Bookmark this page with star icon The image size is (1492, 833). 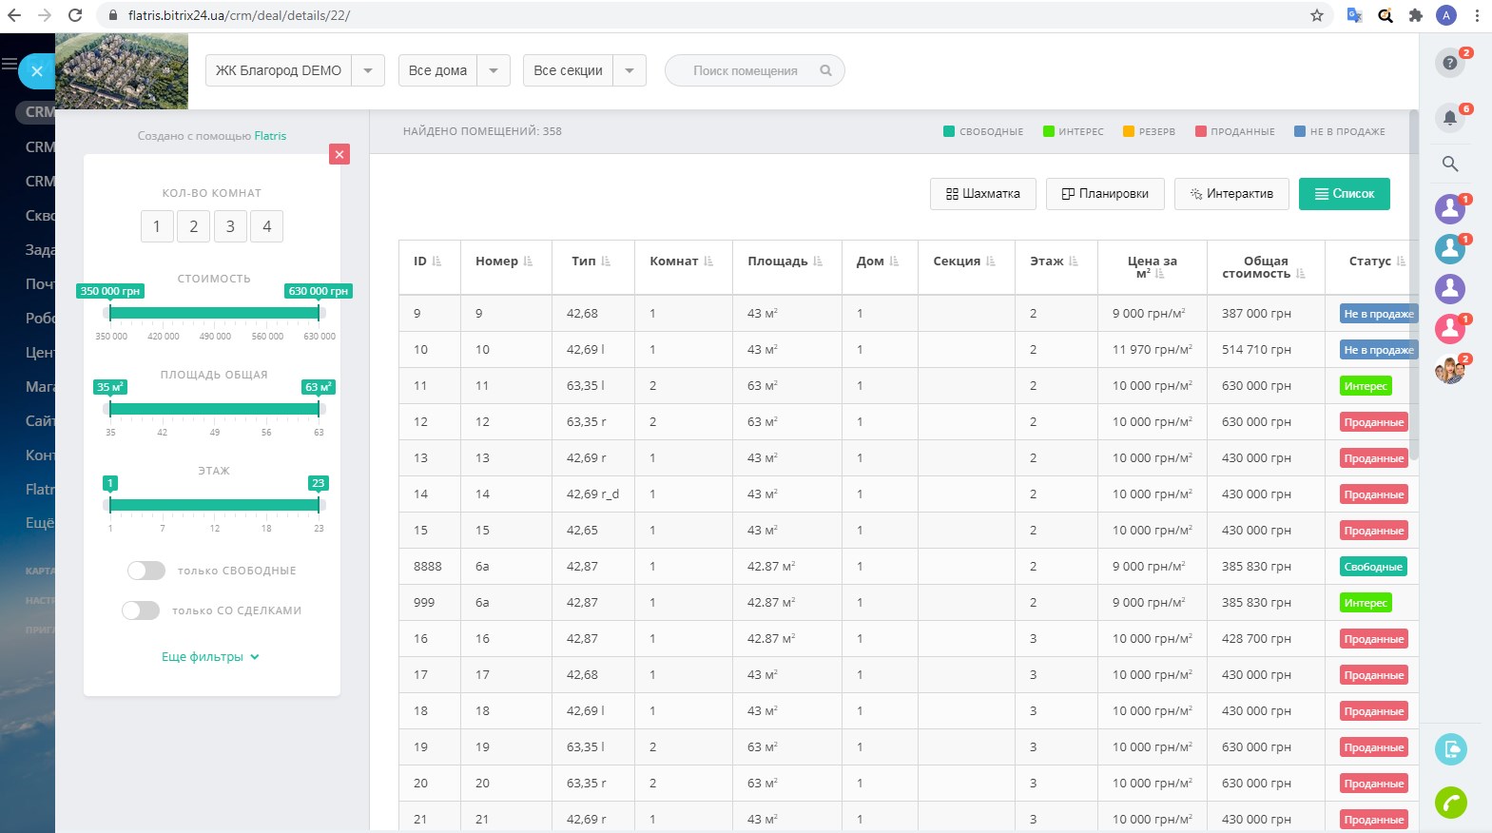point(1317,15)
